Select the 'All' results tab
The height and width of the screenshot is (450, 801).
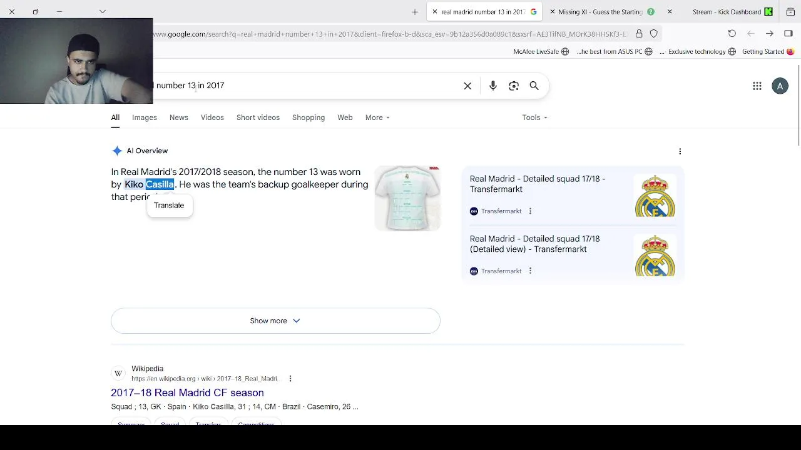click(x=115, y=117)
